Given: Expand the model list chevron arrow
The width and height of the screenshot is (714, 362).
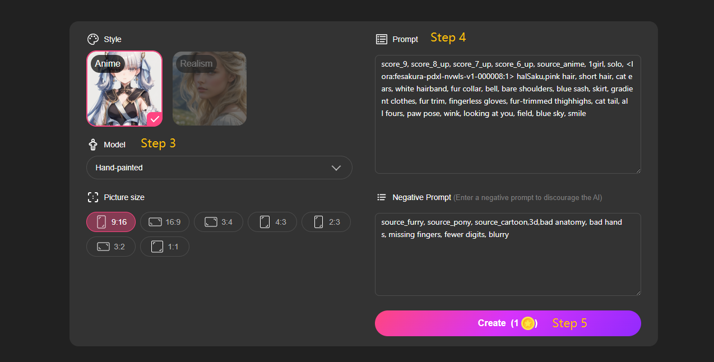Looking at the screenshot, I should [x=336, y=168].
